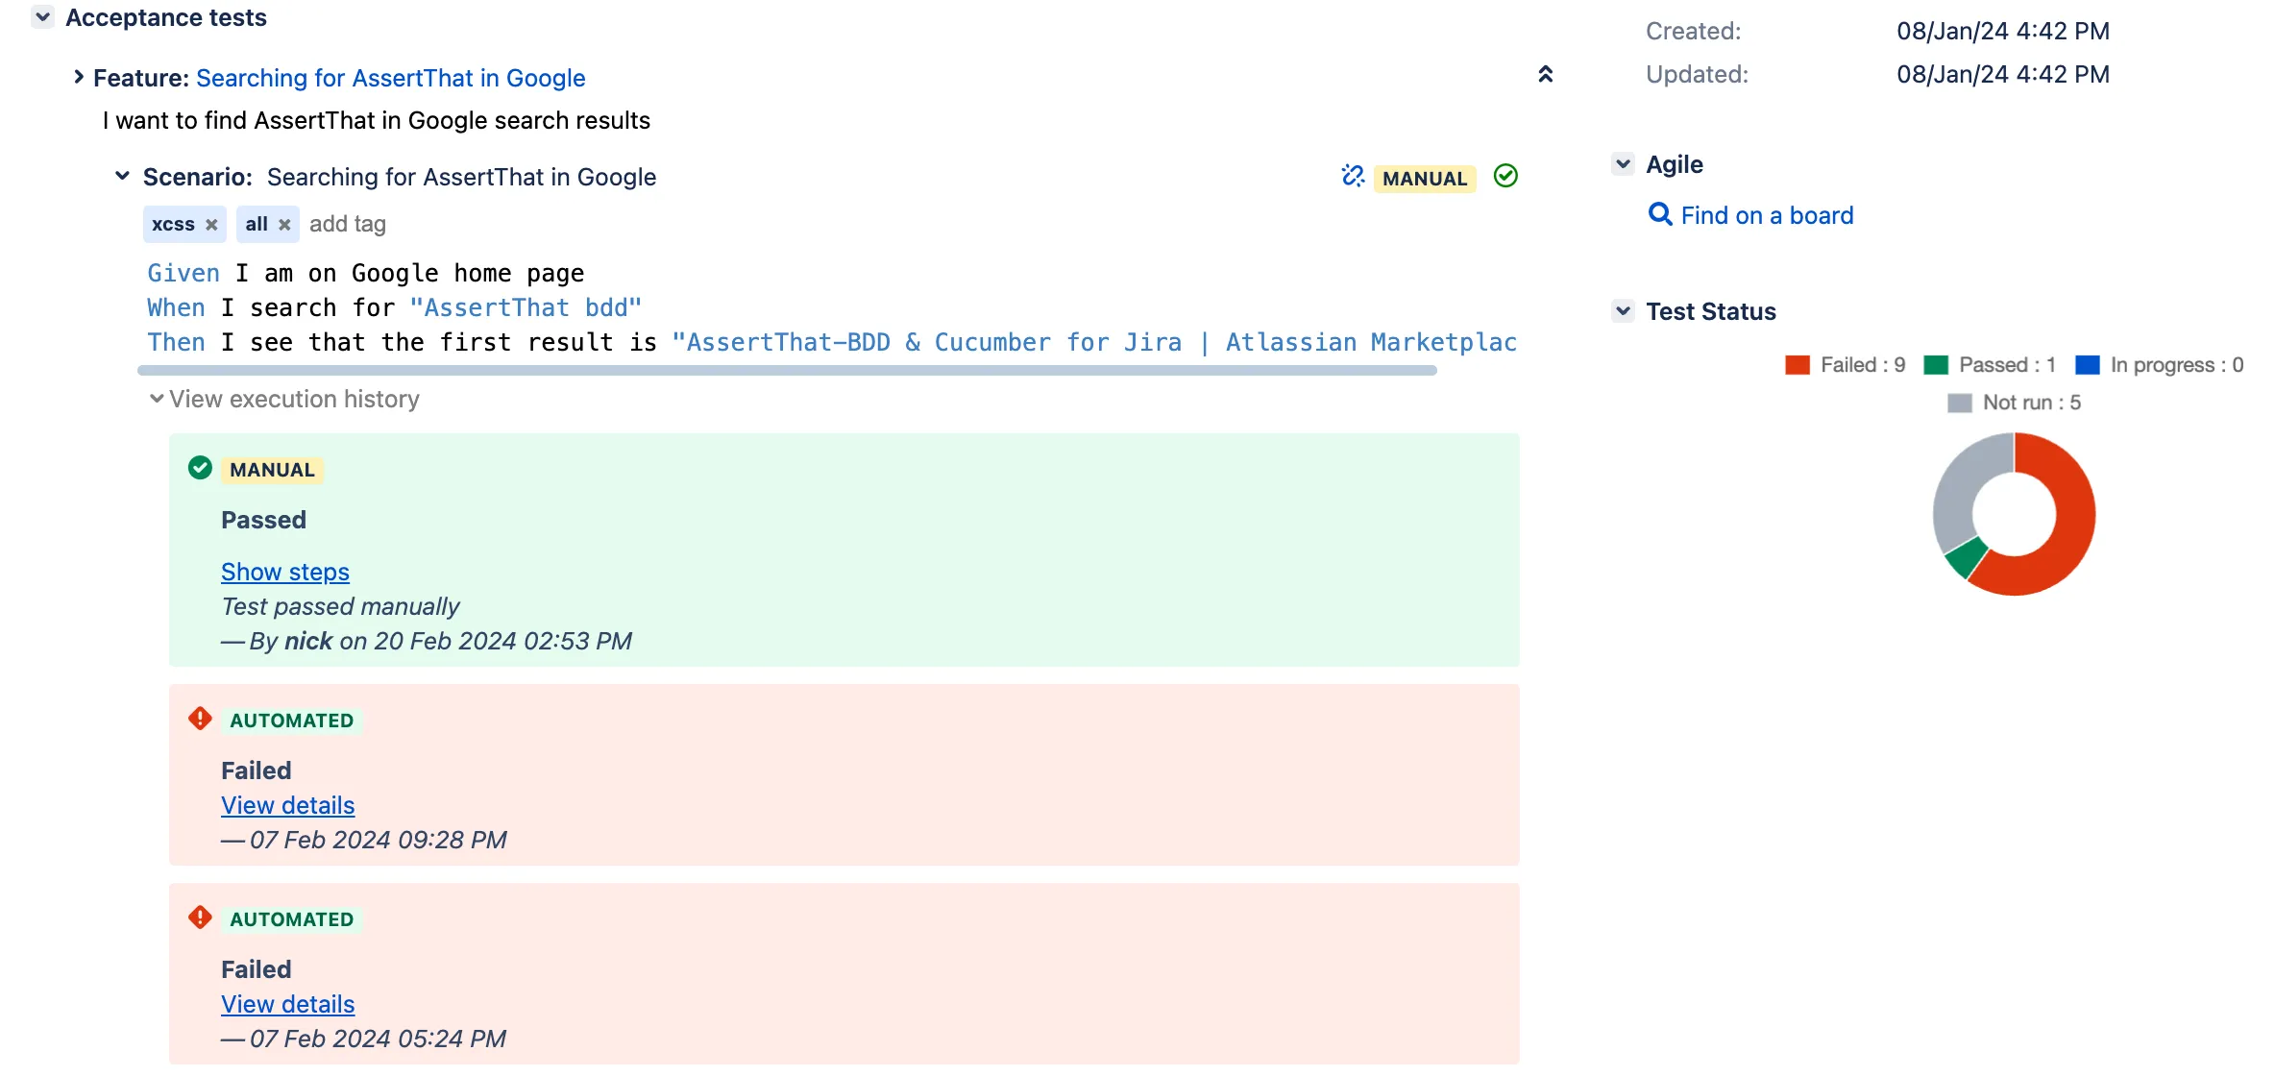Click the green passed checkmark beside the scenario
This screenshot has height=1076, width=2275.
[x=1505, y=176]
